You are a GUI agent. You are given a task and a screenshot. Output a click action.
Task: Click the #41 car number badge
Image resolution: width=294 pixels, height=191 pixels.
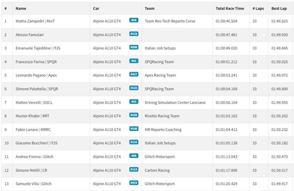tap(134, 61)
